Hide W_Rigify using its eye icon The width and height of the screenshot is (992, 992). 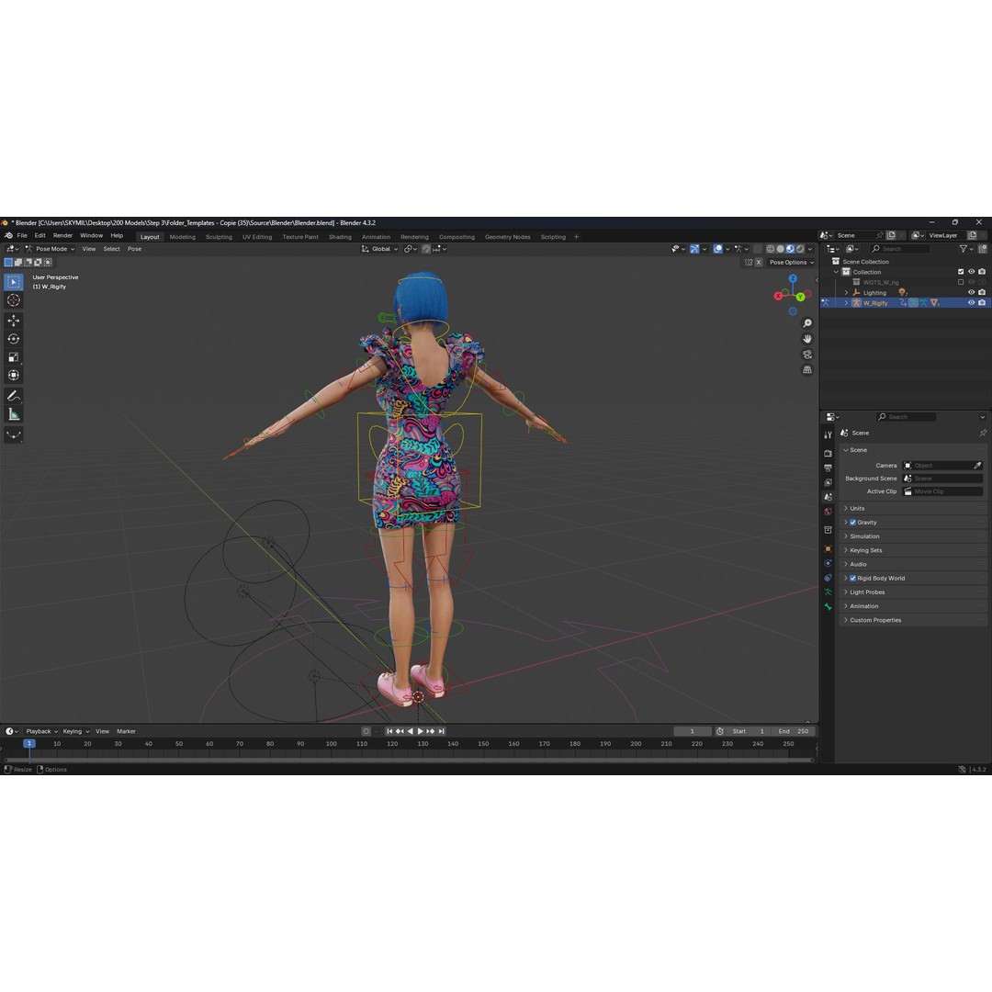971,303
